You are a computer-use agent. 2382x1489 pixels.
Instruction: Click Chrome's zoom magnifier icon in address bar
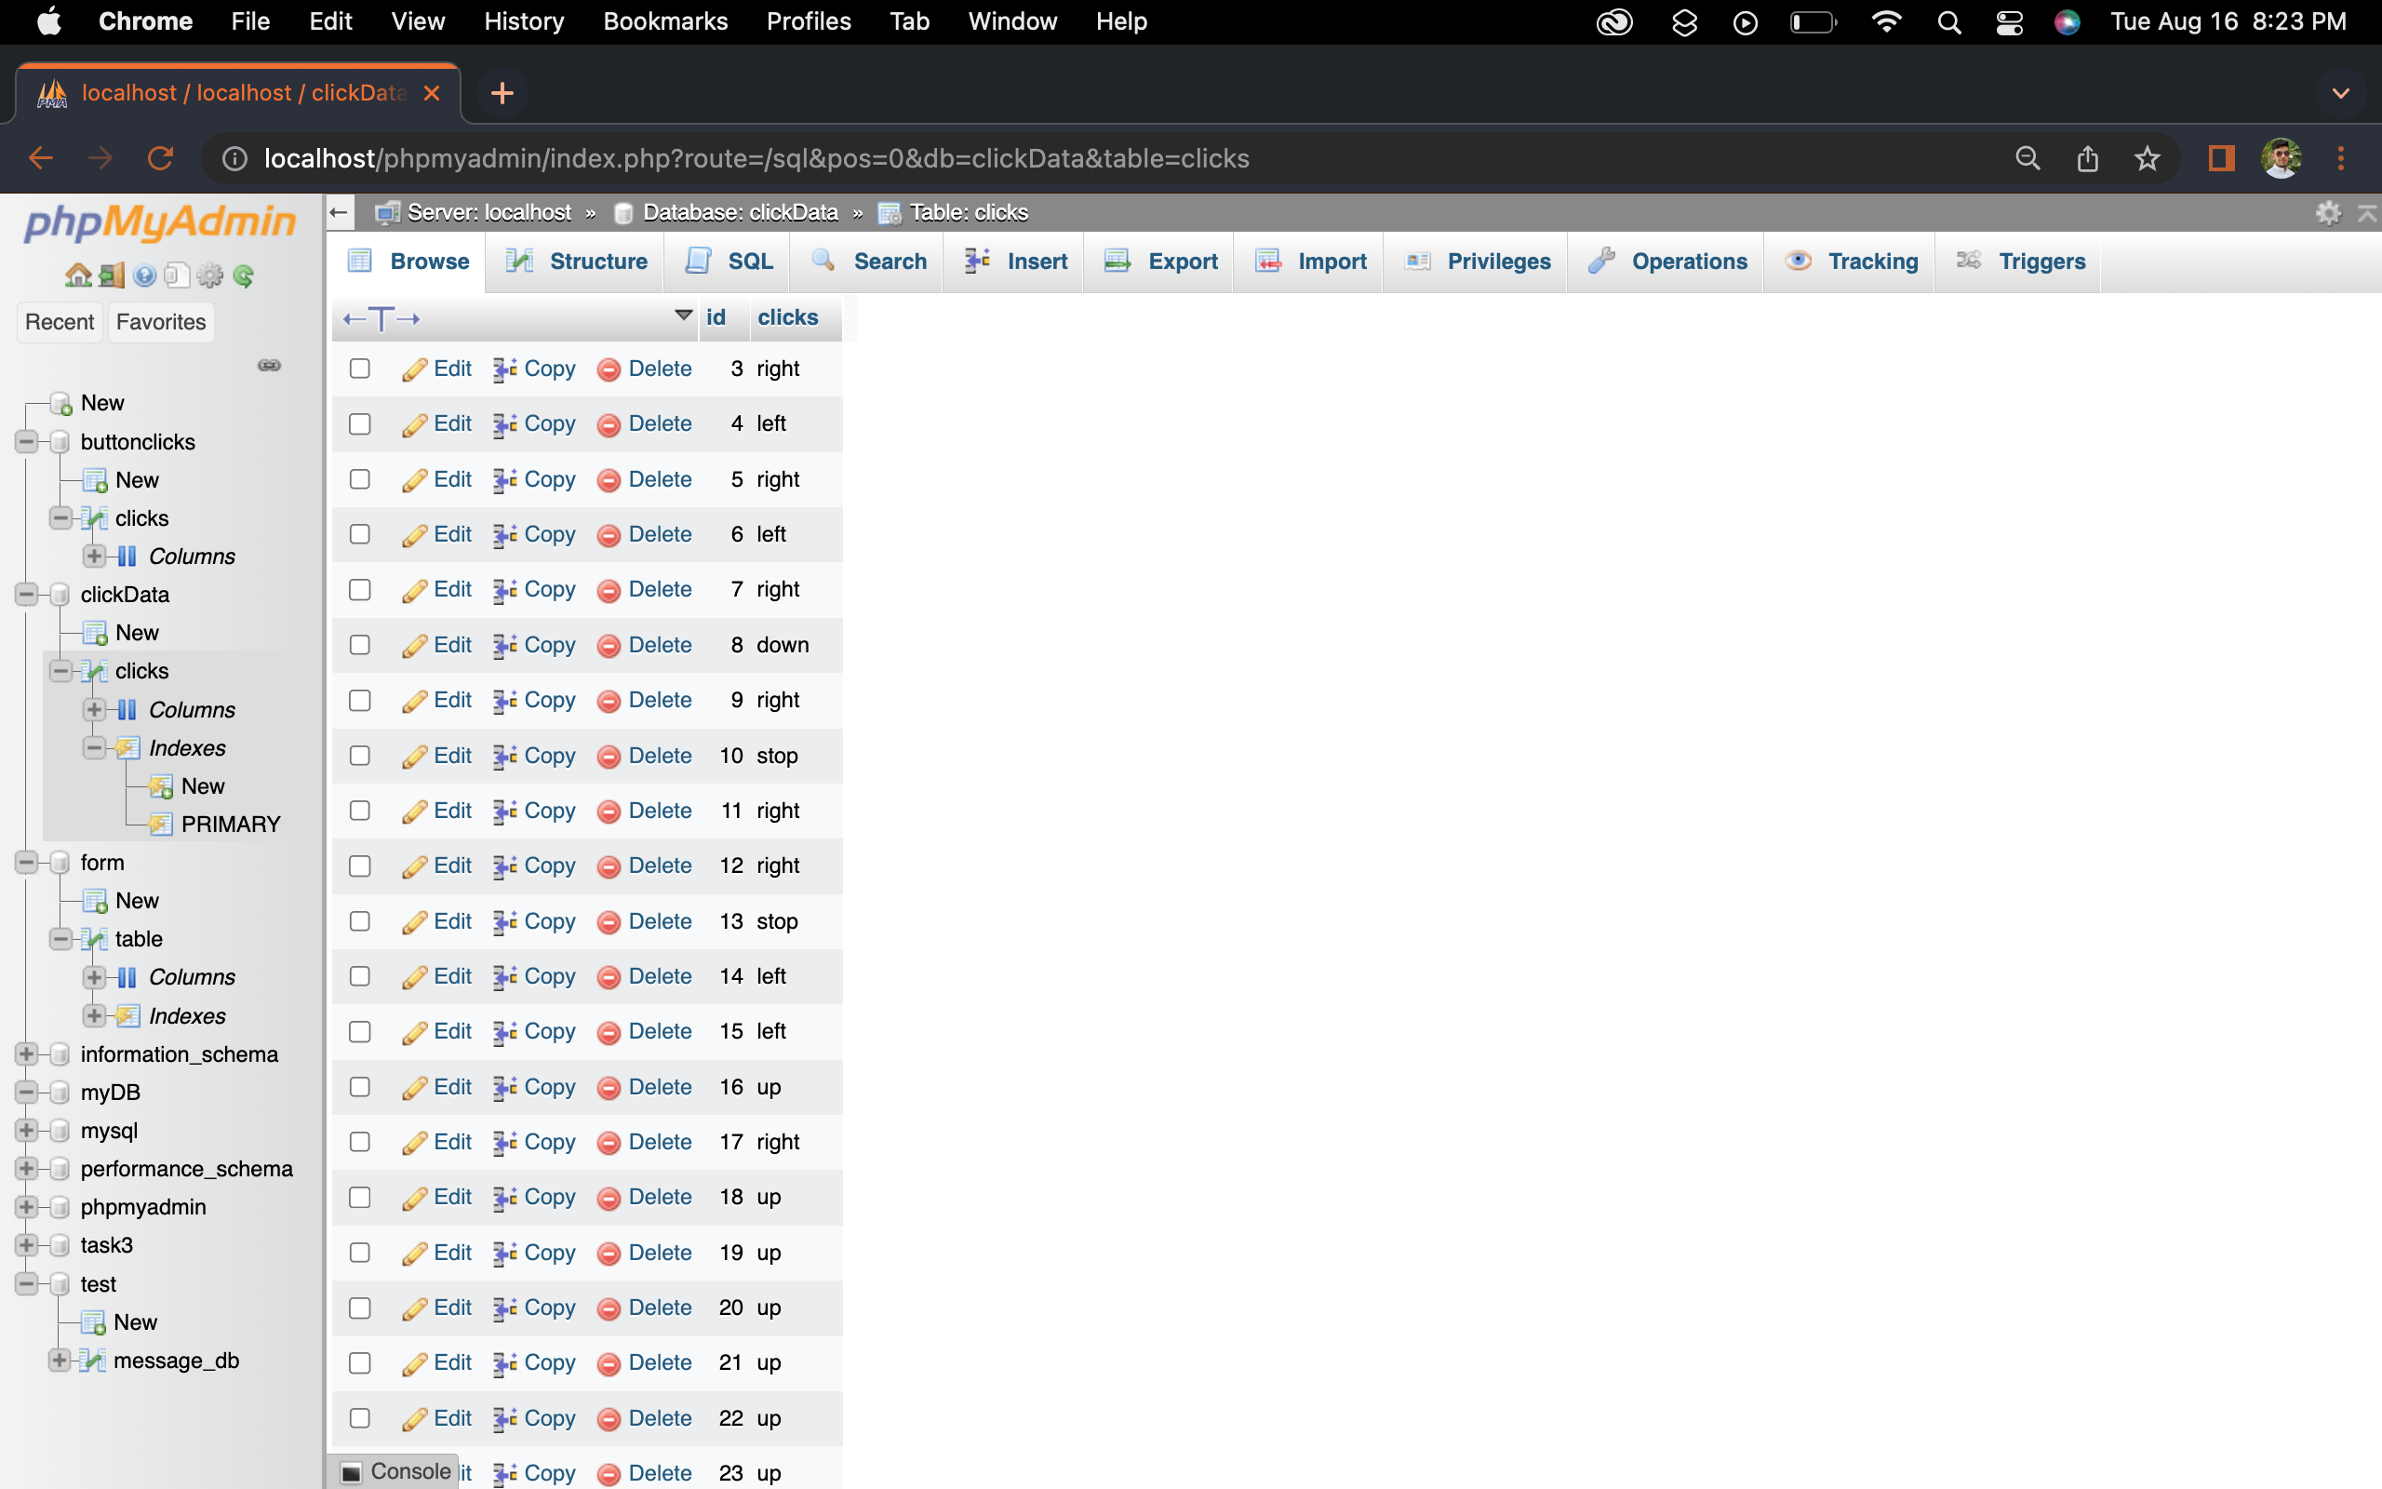(2027, 158)
